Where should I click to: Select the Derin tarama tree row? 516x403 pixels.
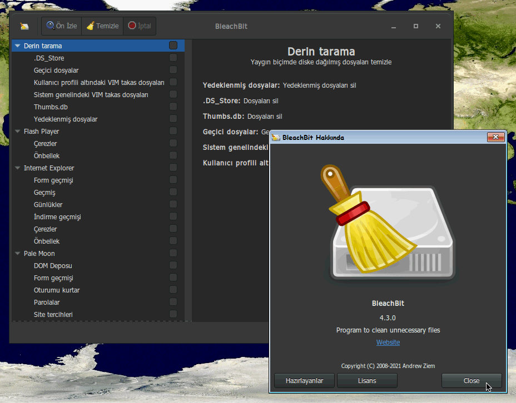[98, 46]
